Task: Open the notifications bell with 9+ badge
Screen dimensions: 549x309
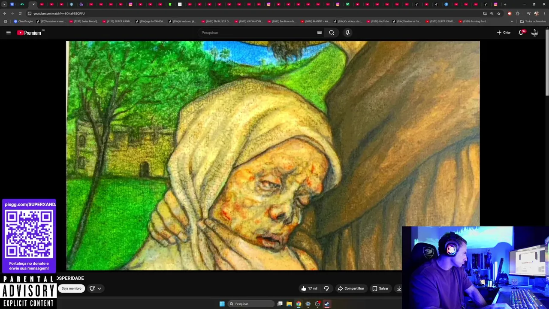Action: click(522, 33)
